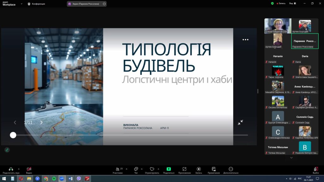
Task: Go to next slide with right arrow
Action: pyautogui.click(x=41, y=123)
